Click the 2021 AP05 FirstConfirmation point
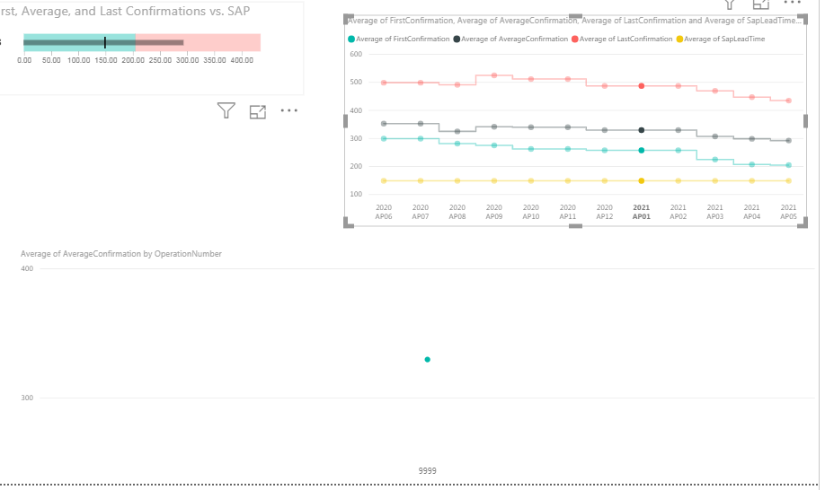Screen dimensions: 825x490 (x=789, y=165)
